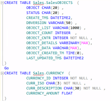Click the STATUS column name
The height and width of the screenshot is (101, 111).
[33, 13]
